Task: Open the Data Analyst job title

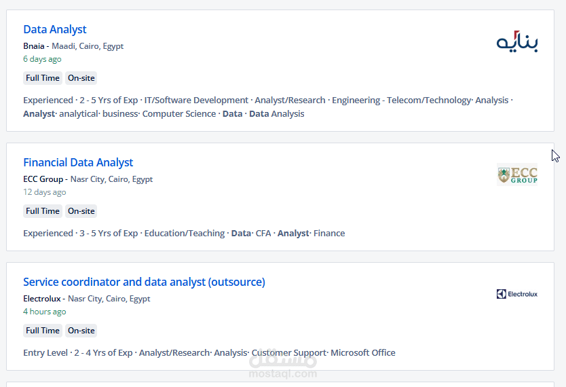Action: (55, 29)
